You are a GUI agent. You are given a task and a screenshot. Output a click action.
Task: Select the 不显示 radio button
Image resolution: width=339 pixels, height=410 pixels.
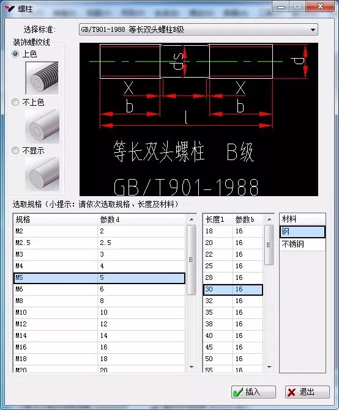coord(15,150)
